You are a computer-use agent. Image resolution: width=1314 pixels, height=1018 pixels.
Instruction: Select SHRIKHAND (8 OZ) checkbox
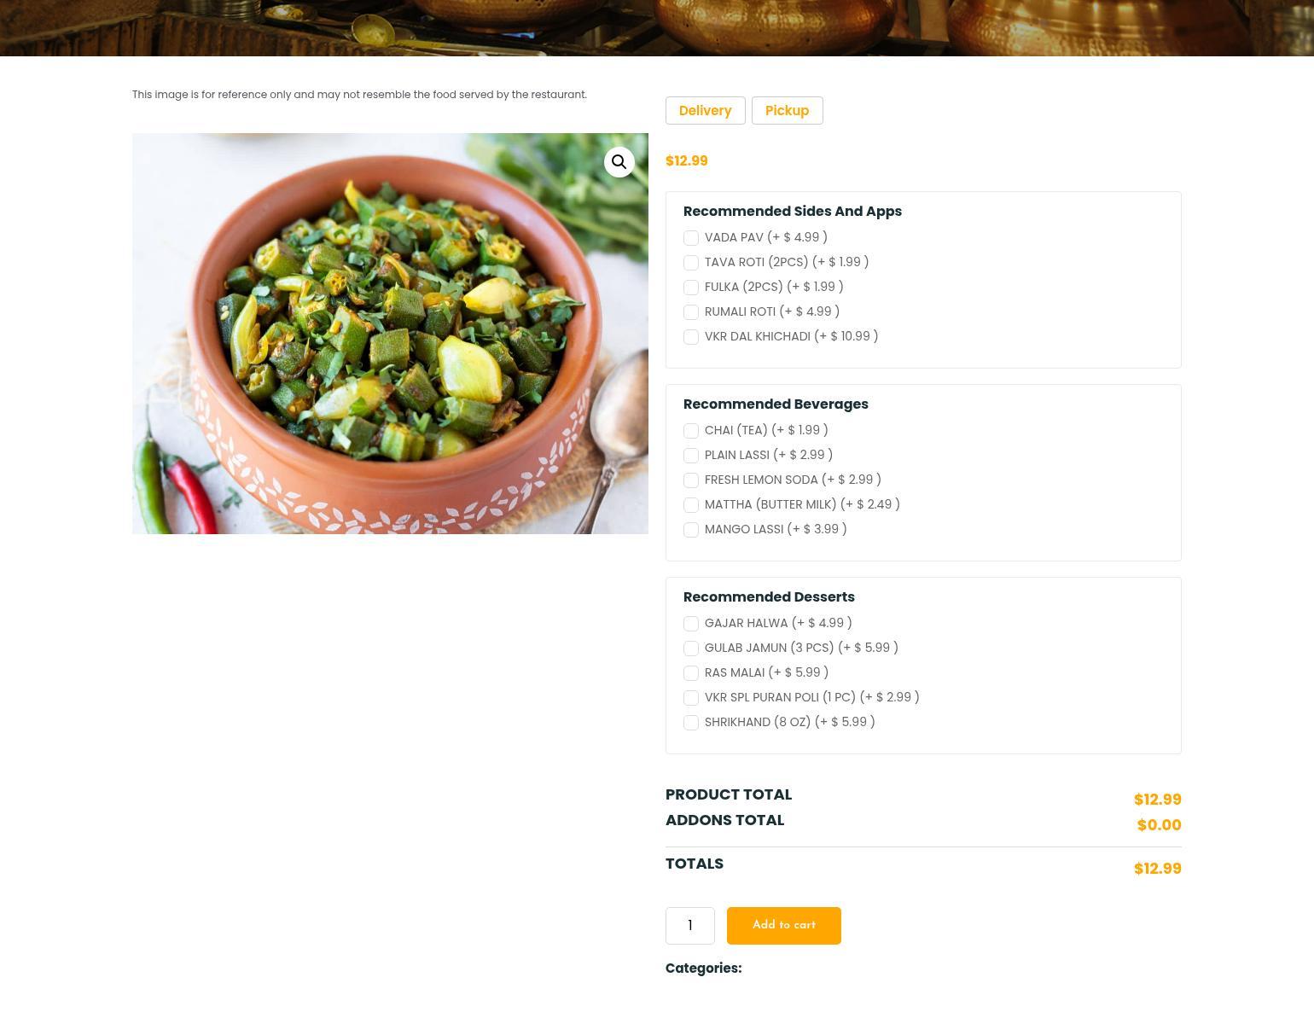691,723
